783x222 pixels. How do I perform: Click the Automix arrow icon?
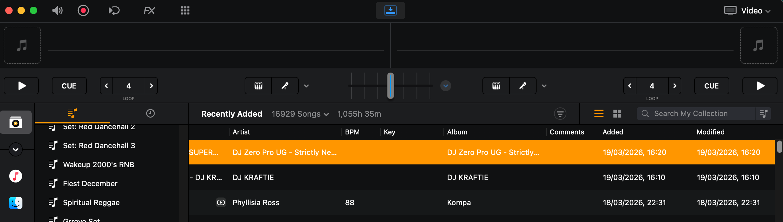[x=114, y=11]
